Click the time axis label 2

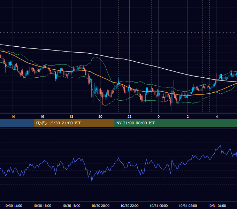pos(188,117)
